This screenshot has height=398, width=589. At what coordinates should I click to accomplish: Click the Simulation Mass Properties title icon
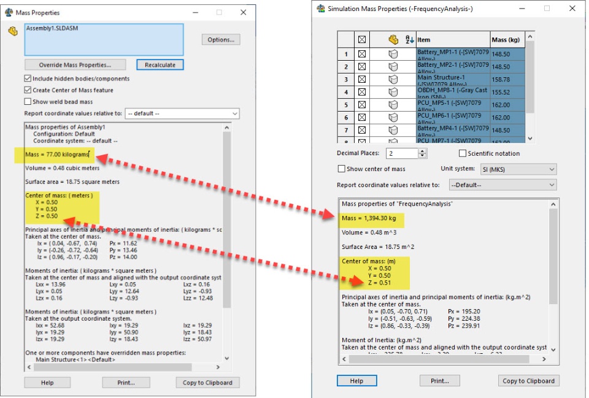pos(321,9)
